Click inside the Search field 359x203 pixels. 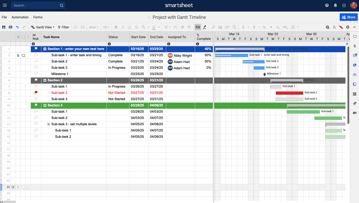click(35, 5)
